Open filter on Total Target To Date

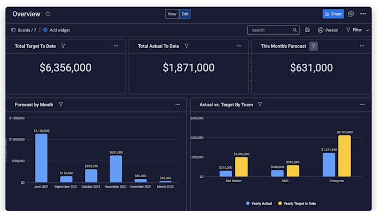tap(63, 46)
